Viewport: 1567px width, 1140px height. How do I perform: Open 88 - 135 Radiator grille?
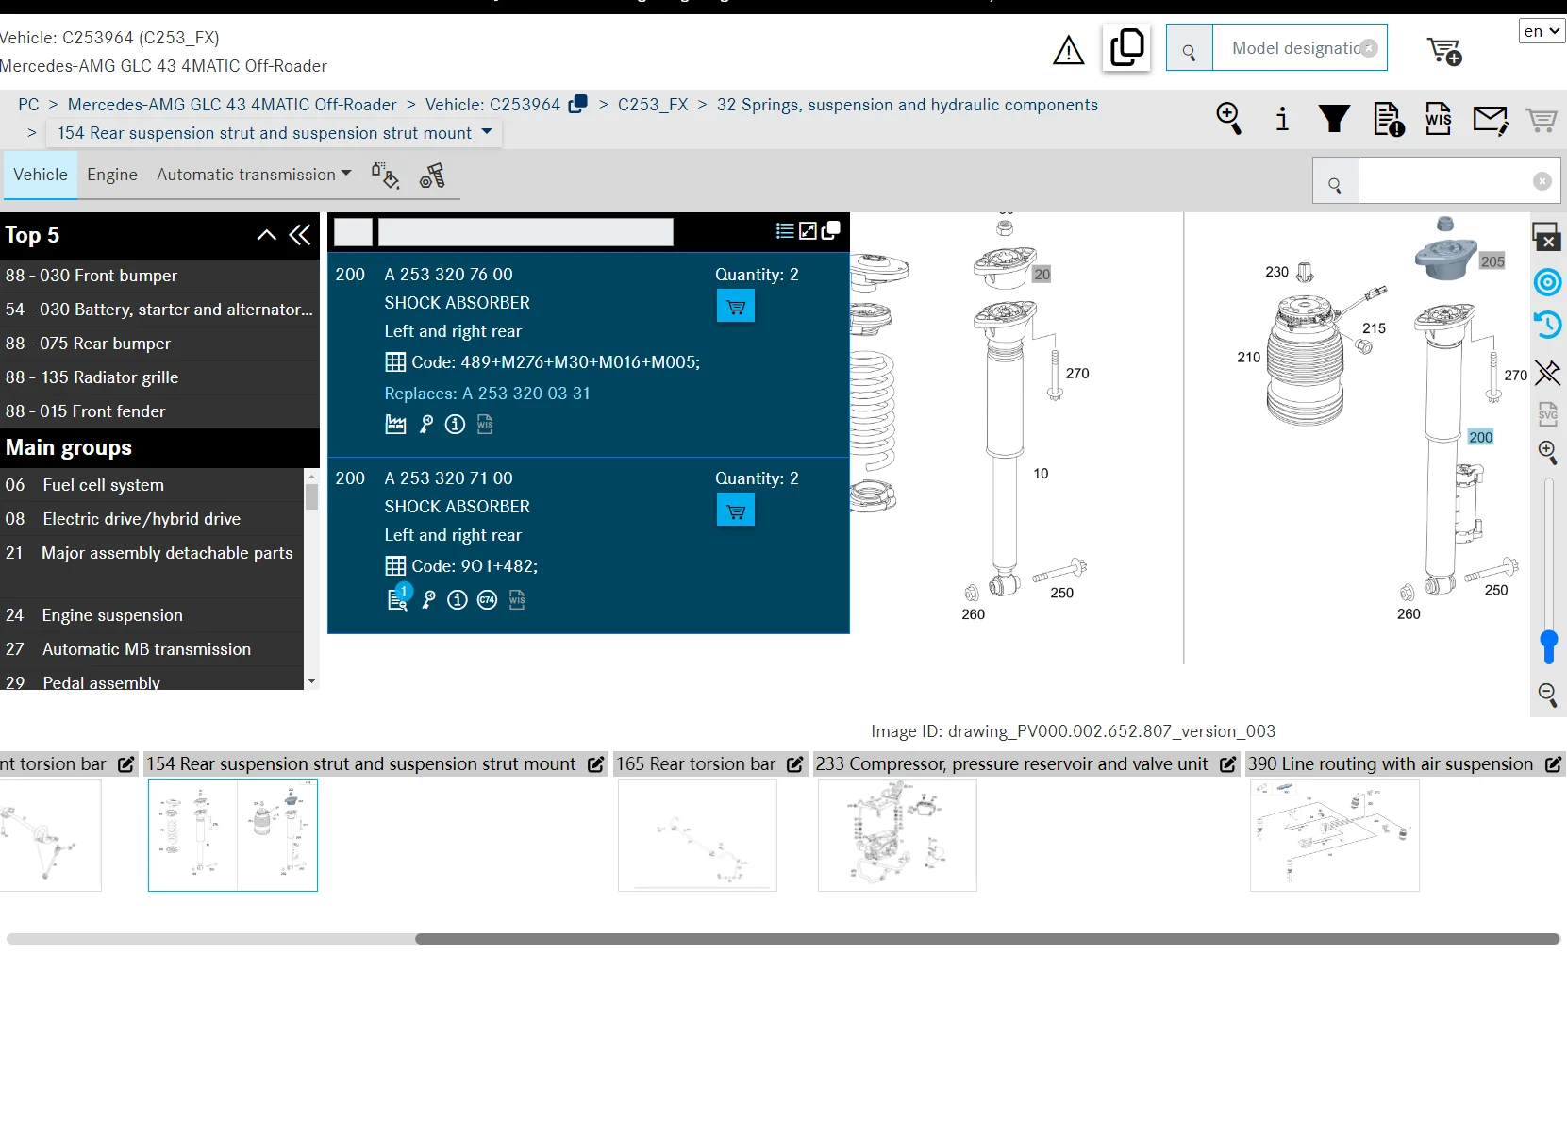(159, 377)
